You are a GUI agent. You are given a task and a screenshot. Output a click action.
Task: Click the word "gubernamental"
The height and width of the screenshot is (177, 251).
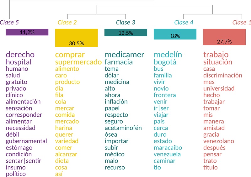click(x=26, y=141)
